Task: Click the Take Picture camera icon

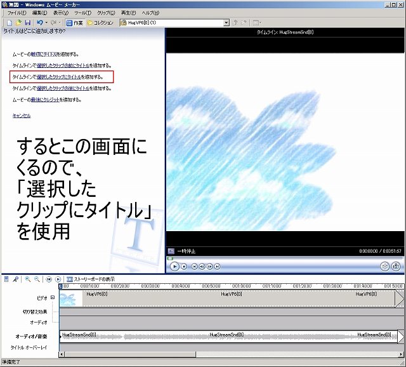Action: 396,266
